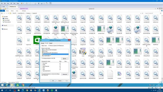The height and width of the screenshot is (92, 163).
Task: Click VMware manage snapshots toolbar icon
Action: point(35,3)
